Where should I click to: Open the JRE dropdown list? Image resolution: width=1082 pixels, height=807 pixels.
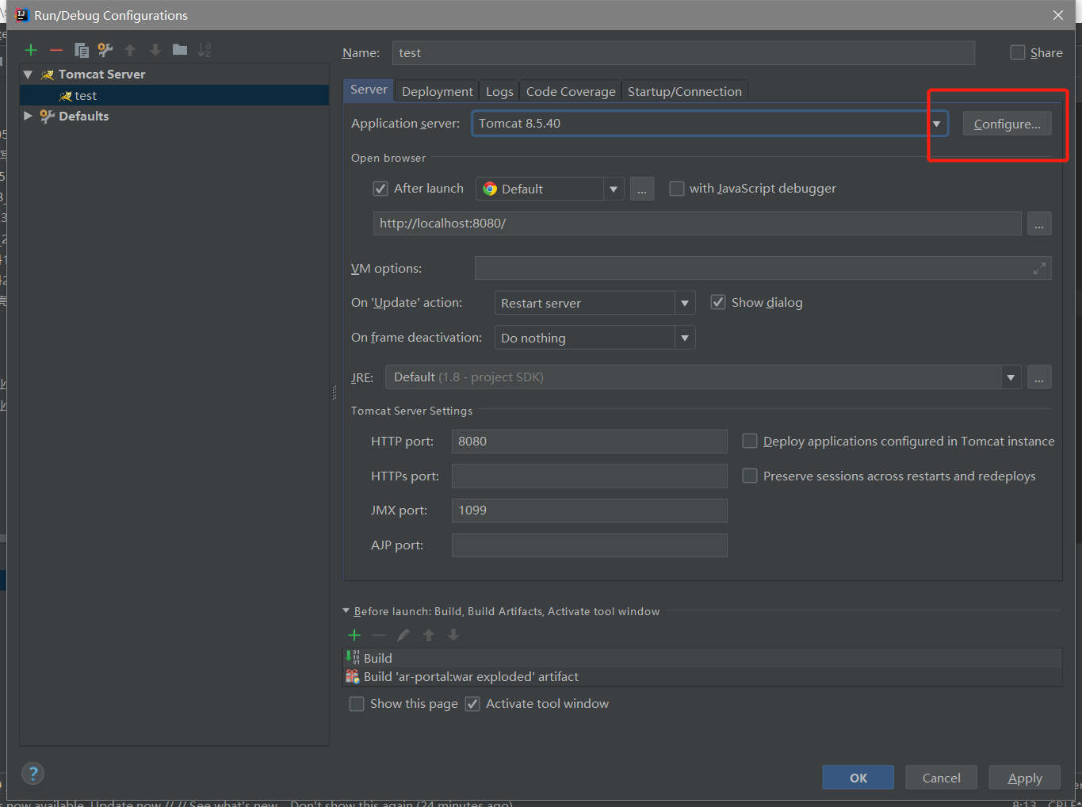(1011, 377)
